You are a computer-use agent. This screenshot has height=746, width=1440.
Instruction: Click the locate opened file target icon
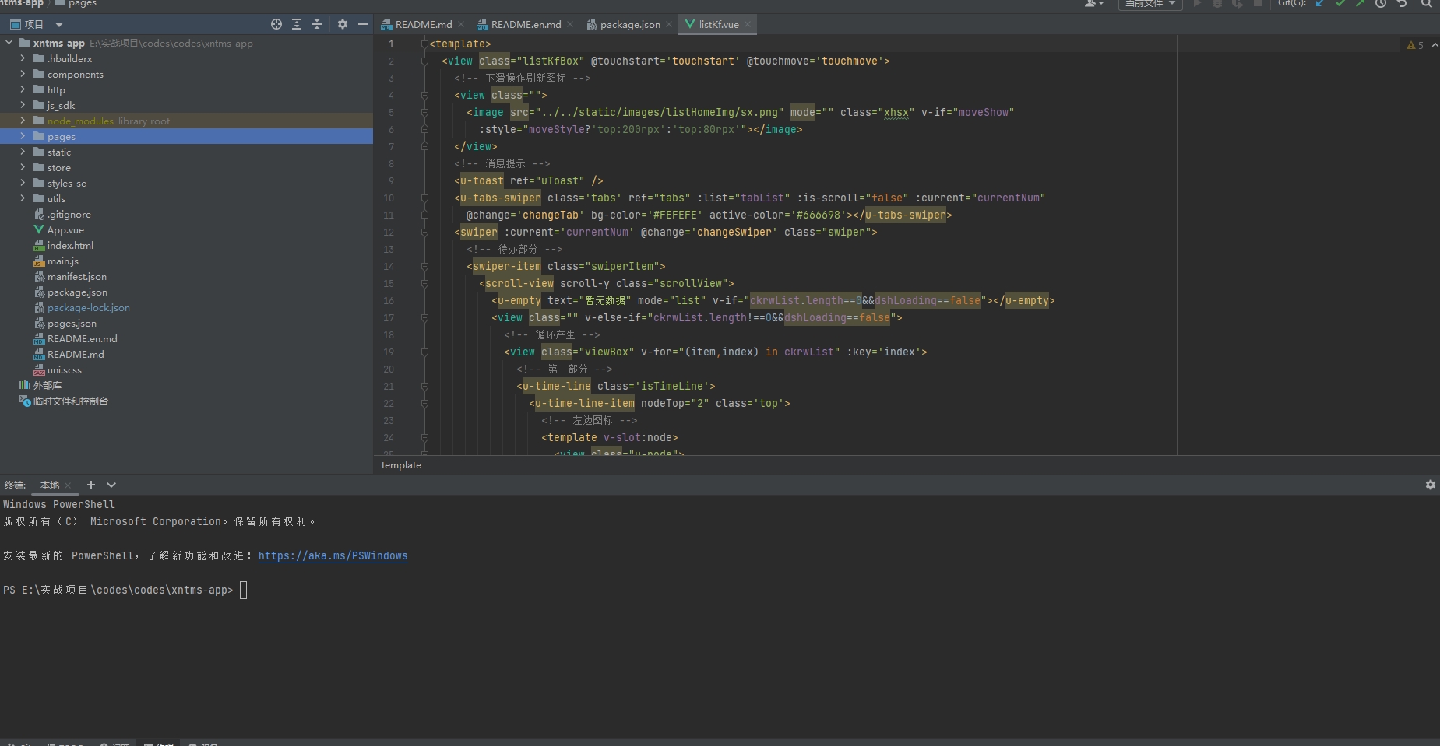point(276,24)
